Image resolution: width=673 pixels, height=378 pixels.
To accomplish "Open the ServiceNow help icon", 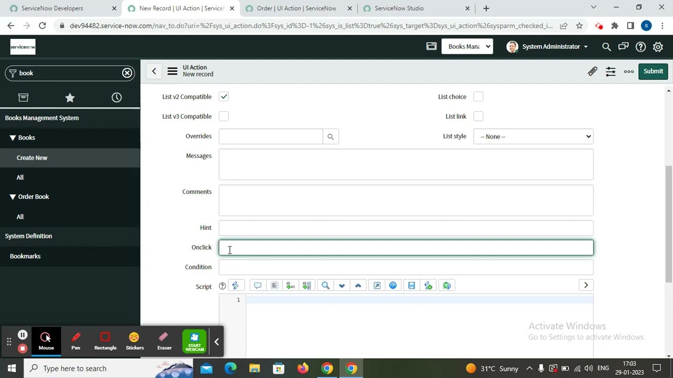I will click(640, 47).
